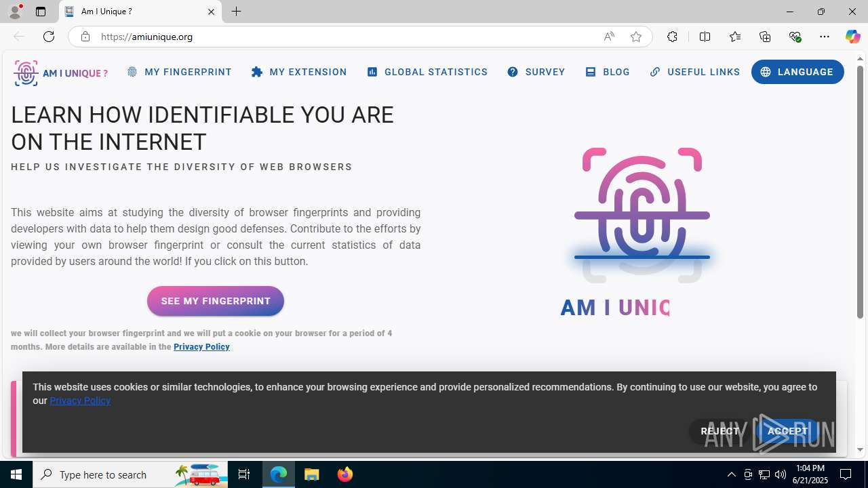Open the Extensions puzzle icon
The height and width of the screenshot is (488, 868).
click(672, 37)
